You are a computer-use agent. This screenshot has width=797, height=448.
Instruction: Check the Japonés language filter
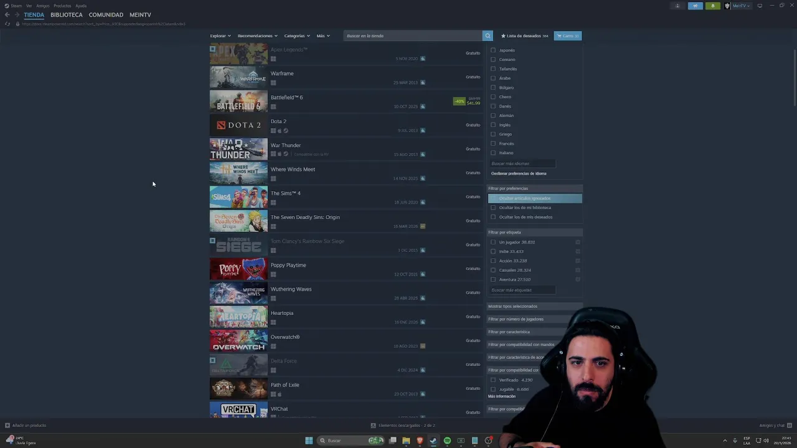pyautogui.click(x=493, y=50)
